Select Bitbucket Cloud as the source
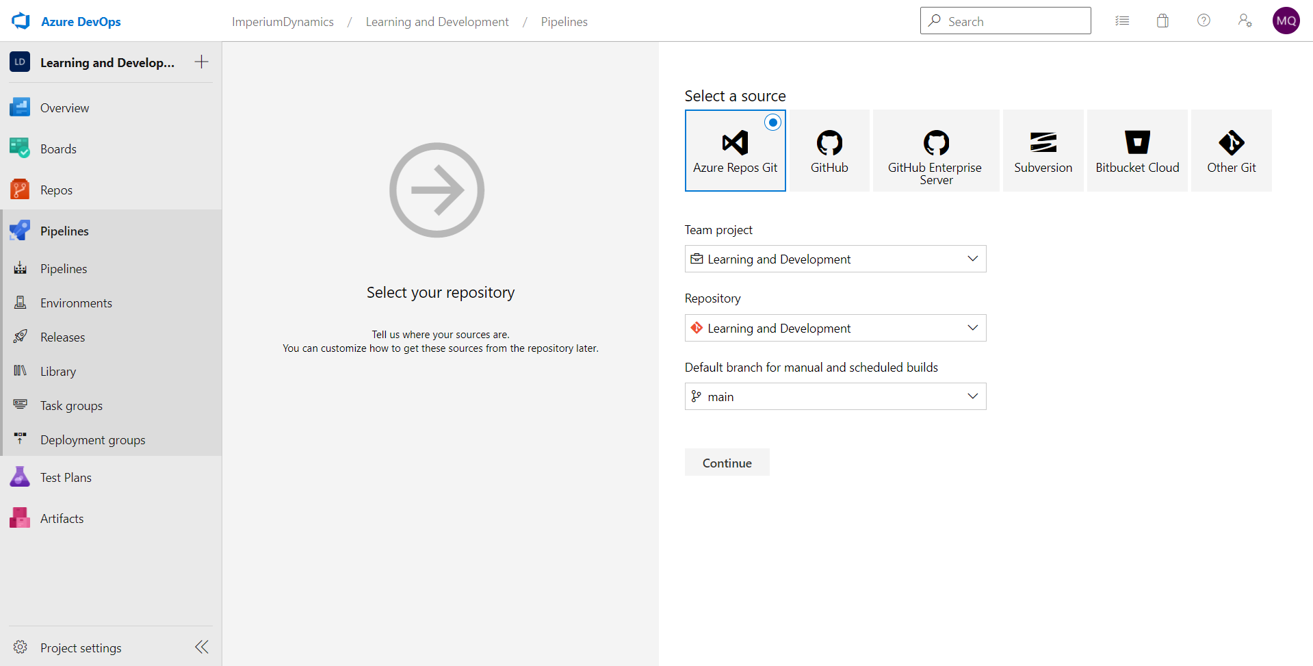The height and width of the screenshot is (666, 1313). click(1137, 151)
